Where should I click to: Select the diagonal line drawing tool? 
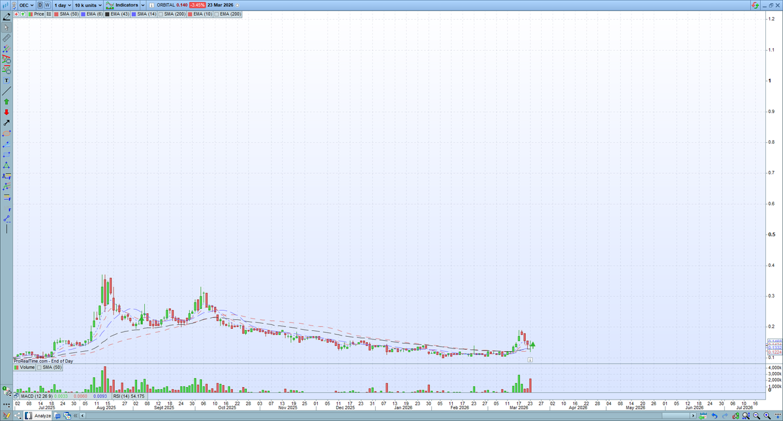click(x=7, y=91)
